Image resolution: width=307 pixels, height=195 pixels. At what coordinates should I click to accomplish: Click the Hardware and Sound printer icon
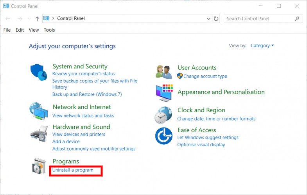pyautogui.click(x=39, y=134)
